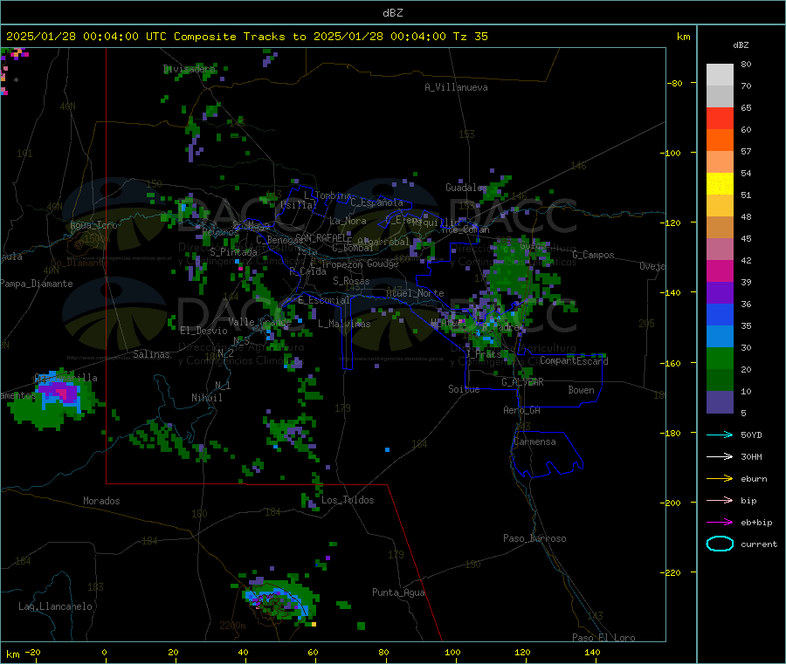Click the 'Salinas' map label

point(151,354)
